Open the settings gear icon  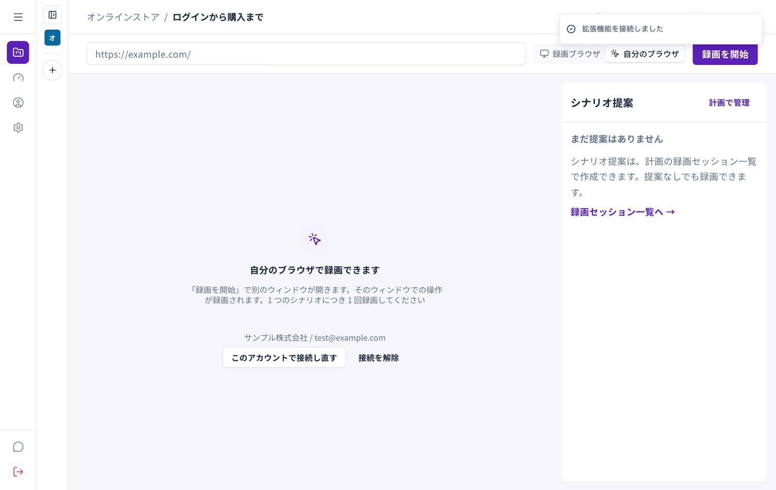pyautogui.click(x=18, y=128)
